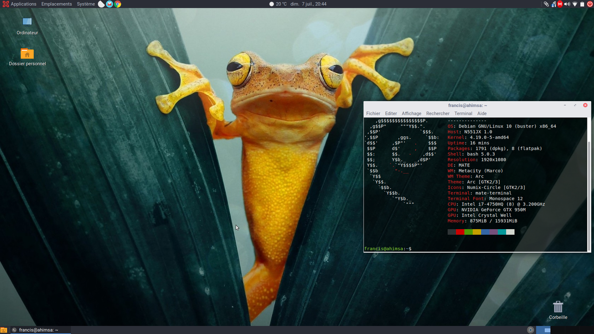This screenshot has width=594, height=334.
Task: Click the battery status tray icon
Action: (x=582, y=4)
